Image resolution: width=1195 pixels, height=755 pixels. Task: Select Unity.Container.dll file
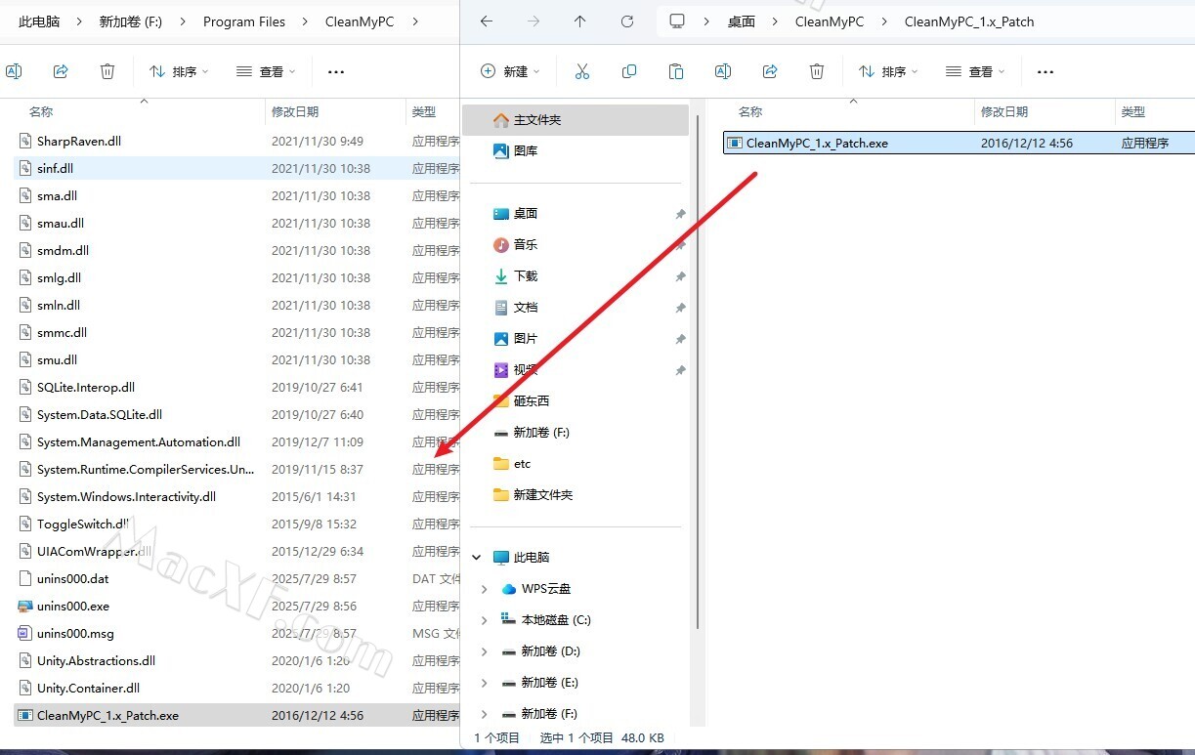(x=237, y=689)
